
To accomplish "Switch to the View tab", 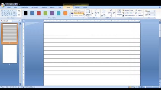I will pyautogui.click(x=59, y=7).
